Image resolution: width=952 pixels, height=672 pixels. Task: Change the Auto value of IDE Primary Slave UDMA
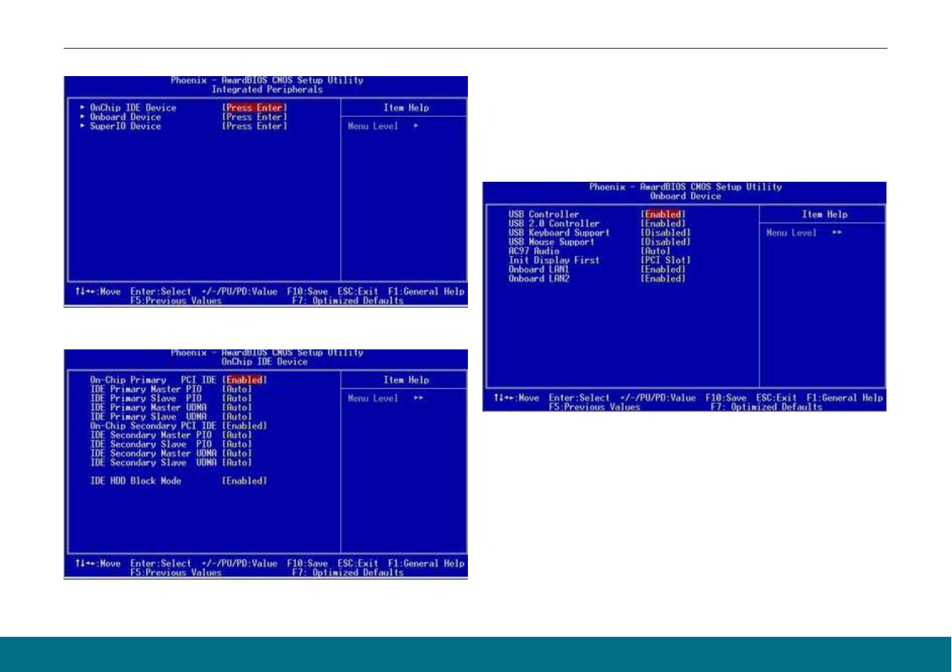point(237,416)
